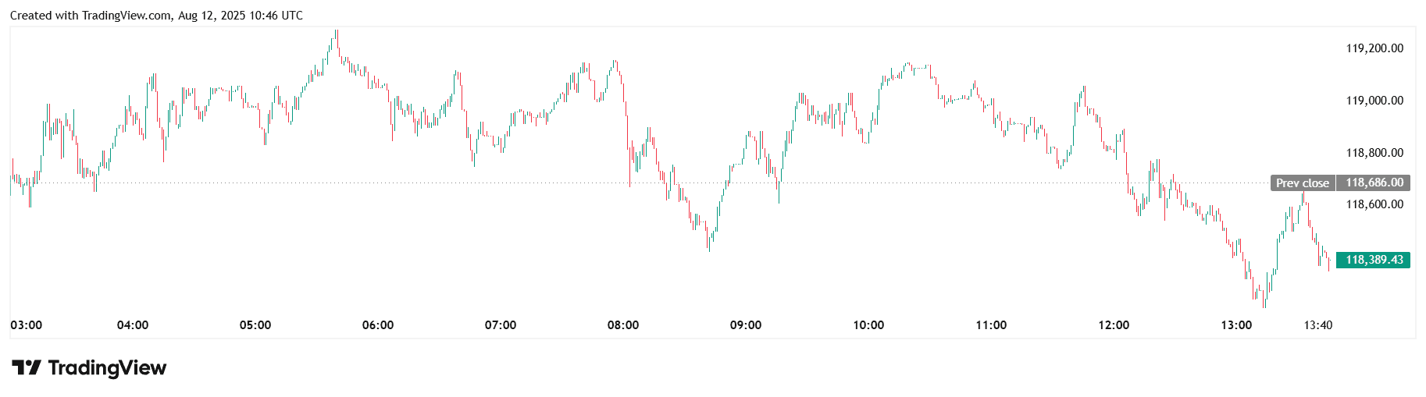This screenshot has width=1426, height=397.
Task: Click the TradingView wordmark text
Action: 107,367
